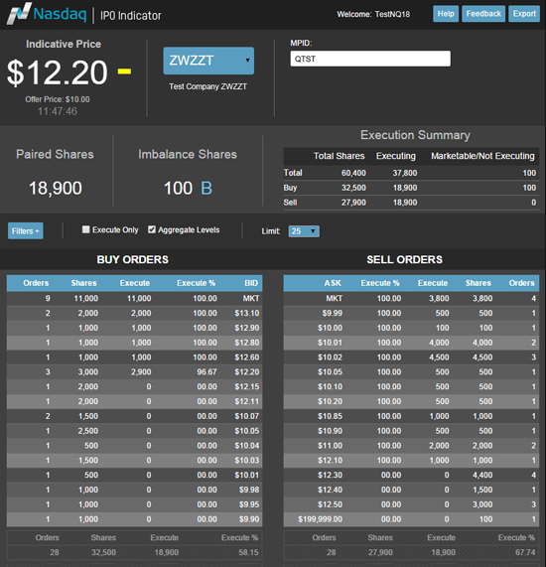Image resolution: width=546 pixels, height=567 pixels.
Task: Click the BUY ORDERS heading
Action: [x=133, y=259]
